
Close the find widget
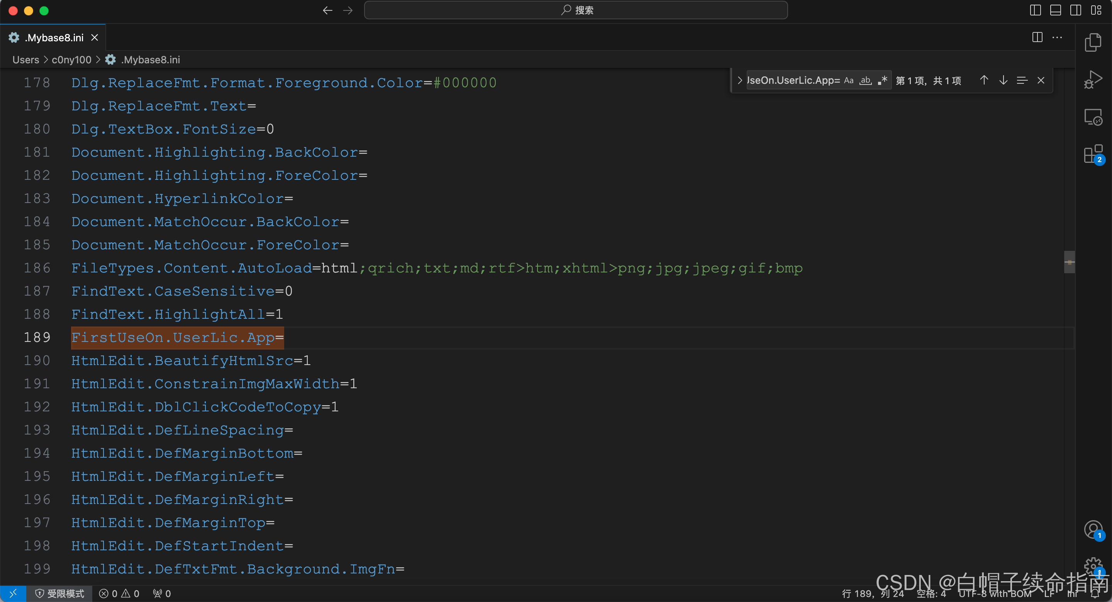point(1041,80)
